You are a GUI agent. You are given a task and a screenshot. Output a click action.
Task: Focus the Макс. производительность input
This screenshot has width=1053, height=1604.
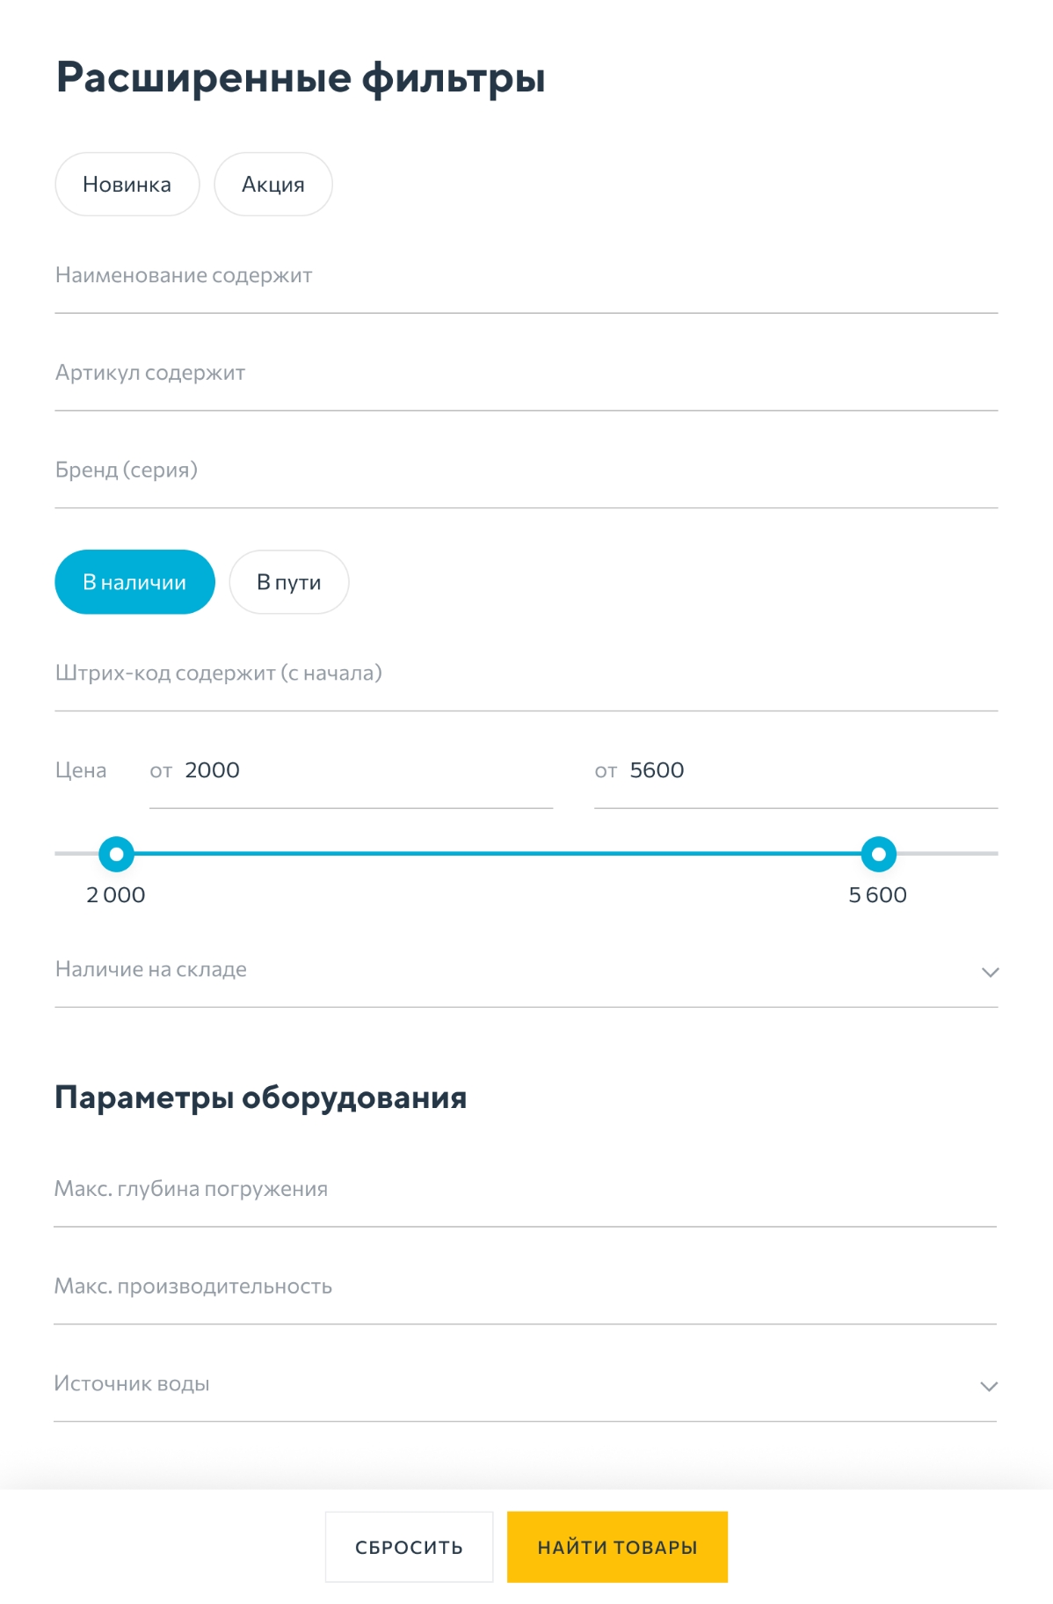tap(526, 1287)
